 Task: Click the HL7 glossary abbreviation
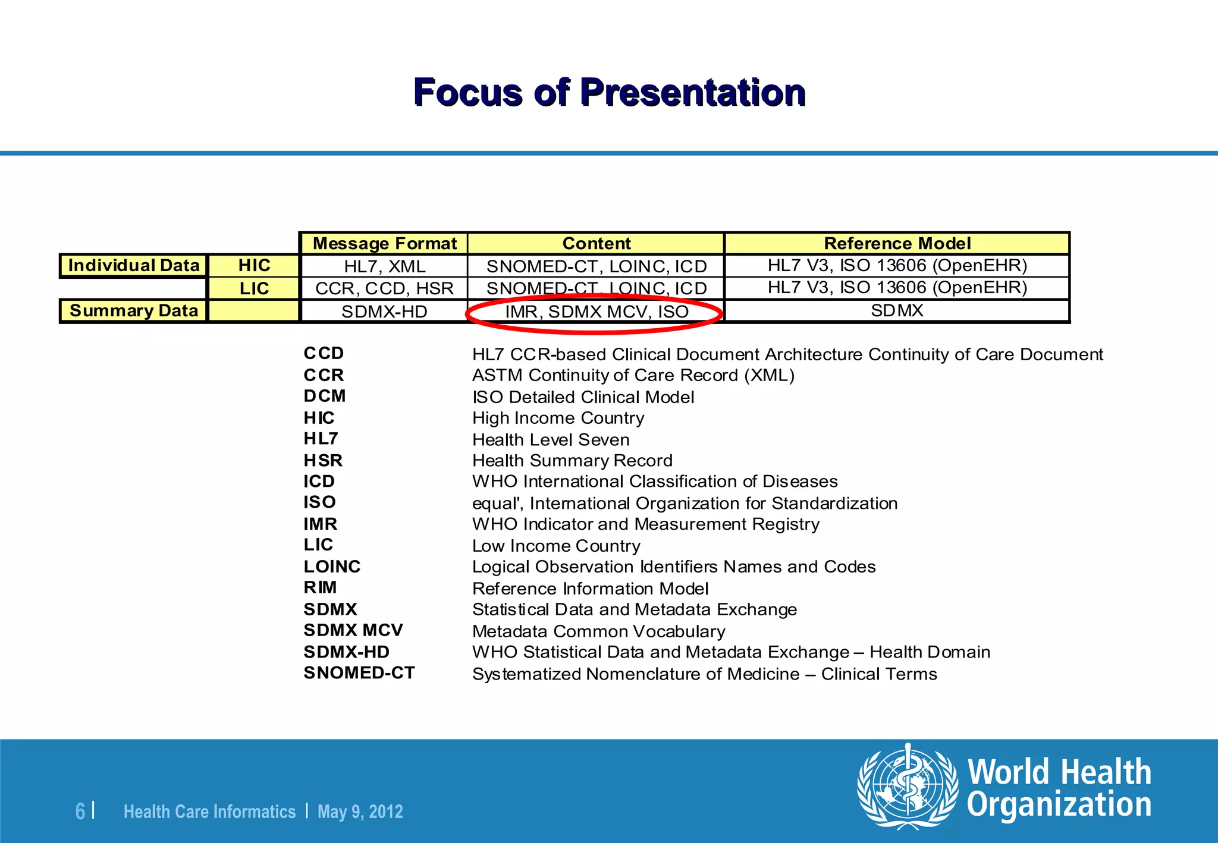(x=321, y=439)
